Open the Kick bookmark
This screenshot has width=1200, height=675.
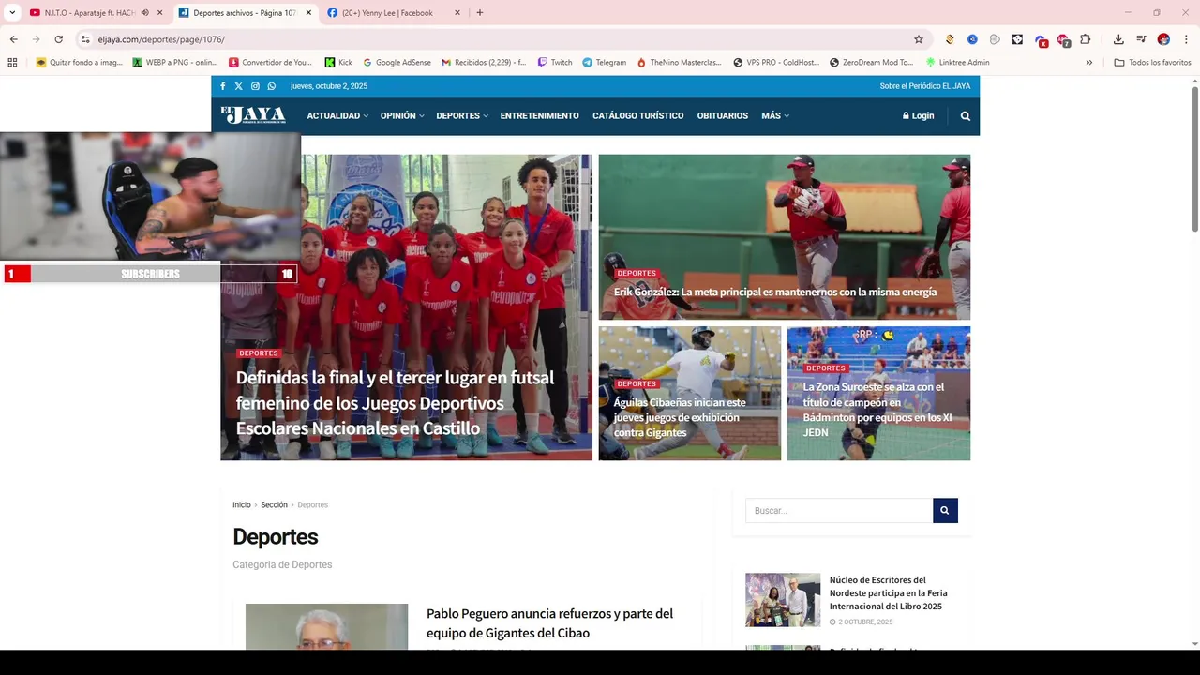[338, 63]
